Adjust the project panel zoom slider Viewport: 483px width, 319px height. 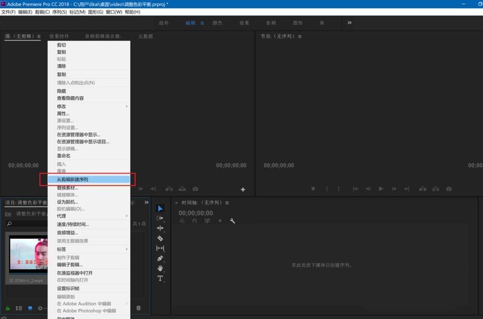point(41,308)
